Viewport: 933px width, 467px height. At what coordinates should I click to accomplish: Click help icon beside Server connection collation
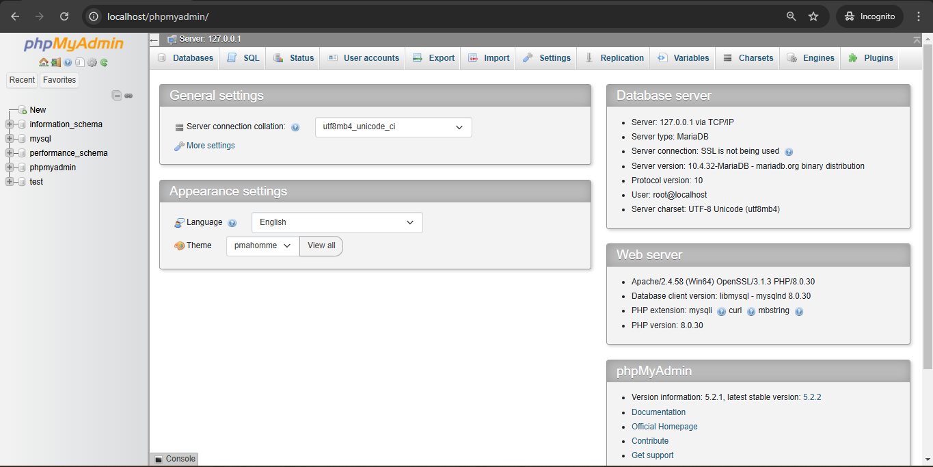pos(295,127)
